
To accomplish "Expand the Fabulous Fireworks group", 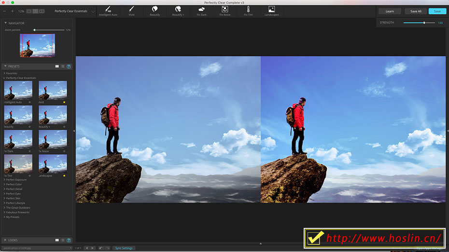I will tap(4, 212).
